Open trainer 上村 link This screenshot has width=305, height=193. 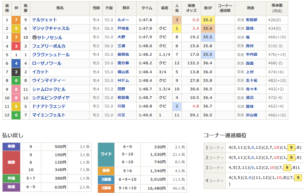(x=250, y=72)
